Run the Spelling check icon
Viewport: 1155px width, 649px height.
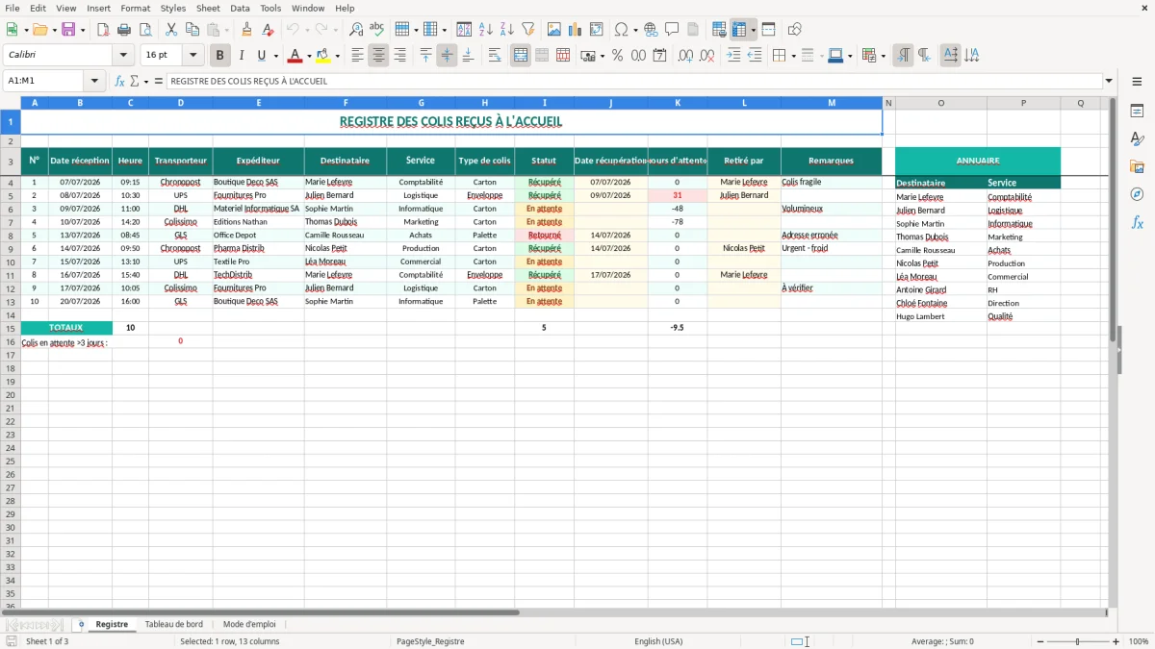376,30
